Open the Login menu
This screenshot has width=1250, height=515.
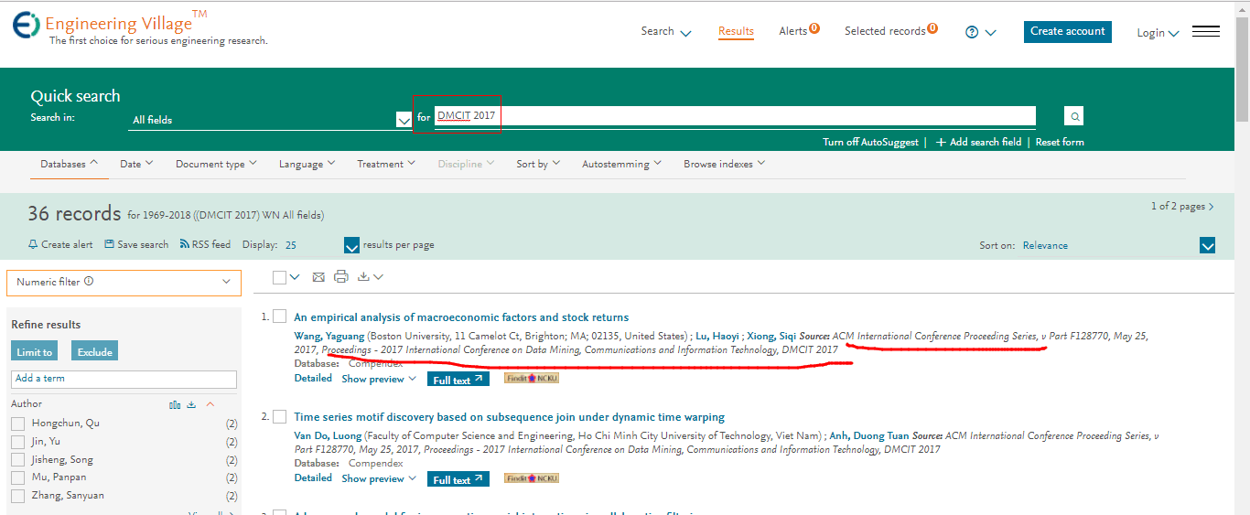[1158, 33]
